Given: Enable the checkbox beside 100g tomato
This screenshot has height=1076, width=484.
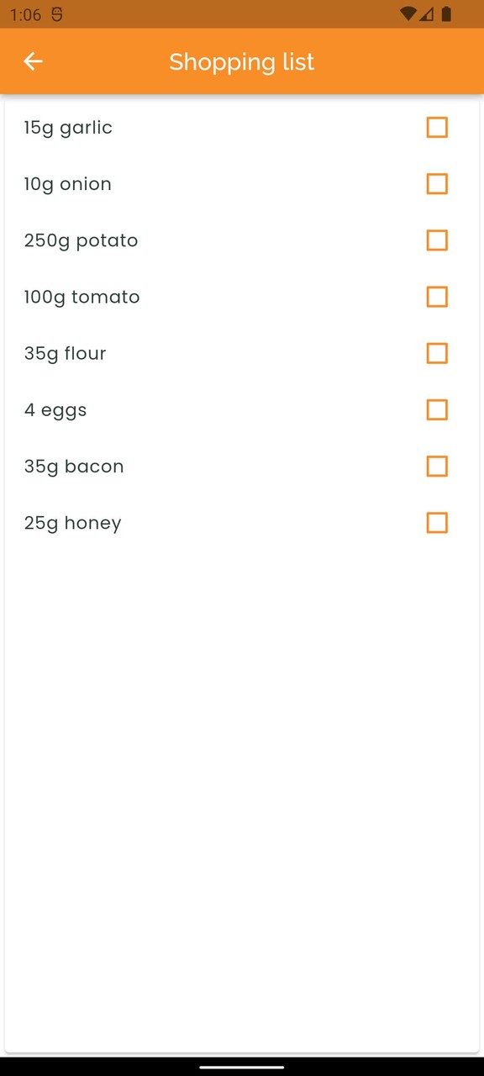Looking at the screenshot, I should [437, 297].
